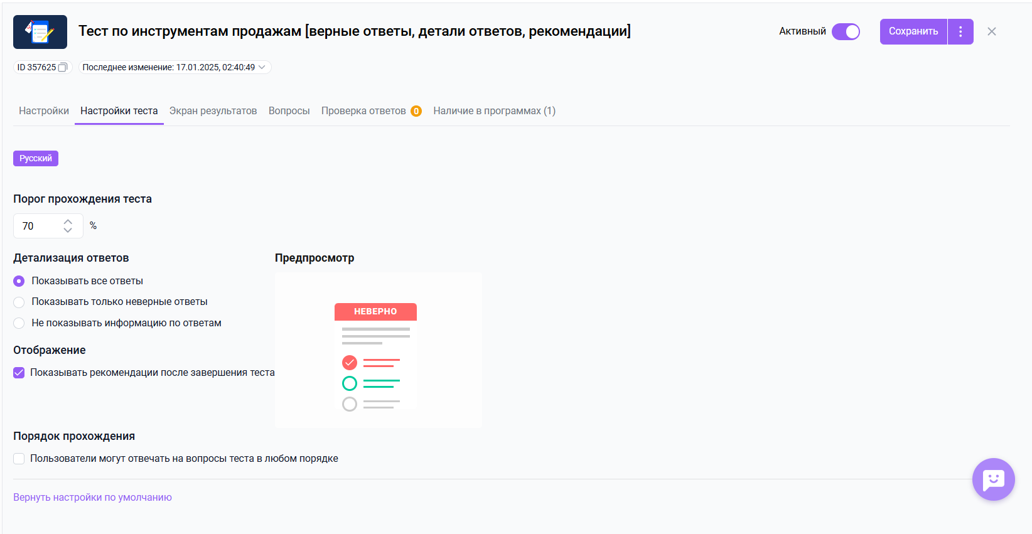Image resolution: width=1032 pixels, height=534 pixels.
Task: Click the test thumbnail icon in header
Action: click(x=40, y=32)
